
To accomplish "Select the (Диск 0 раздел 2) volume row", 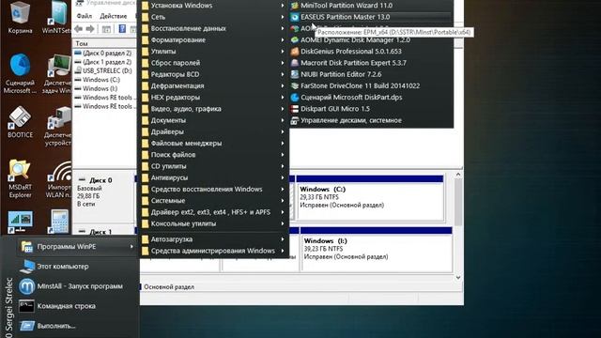I will click(104, 54).
